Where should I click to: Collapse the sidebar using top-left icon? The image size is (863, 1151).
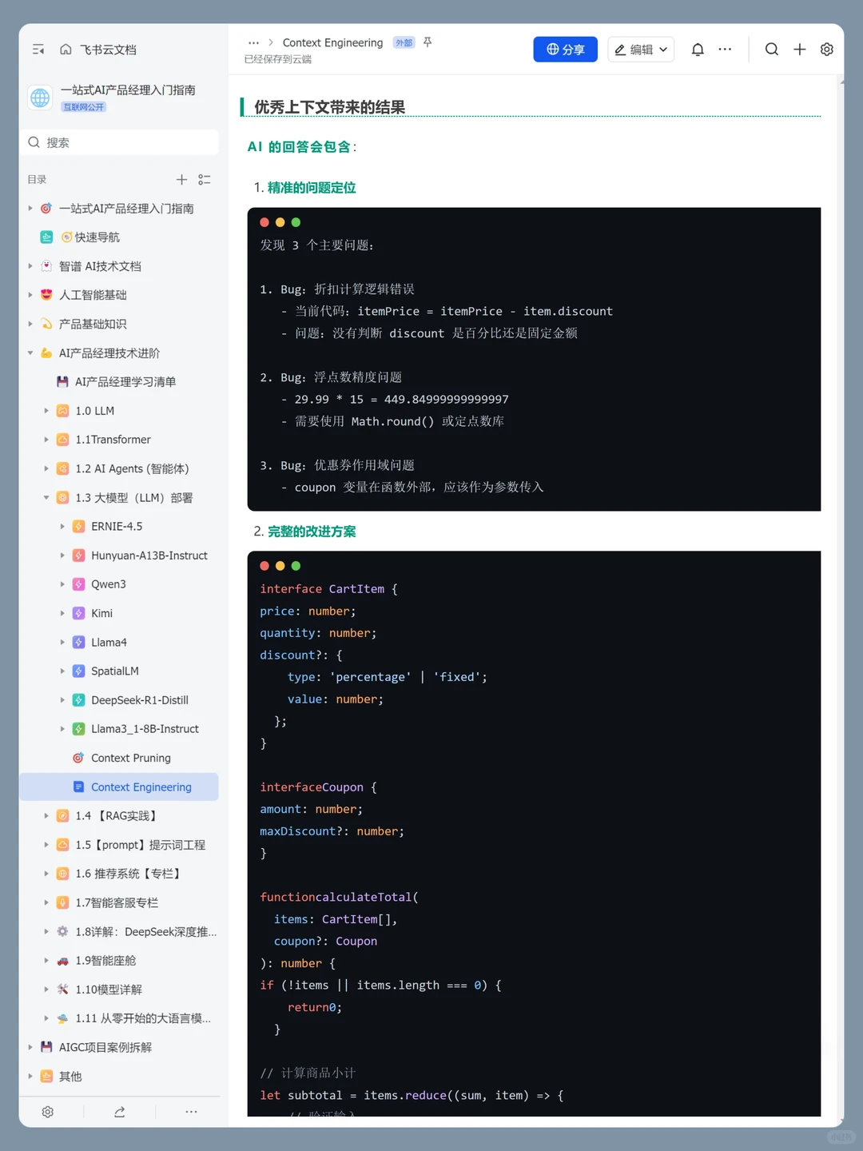click(38, 50)
